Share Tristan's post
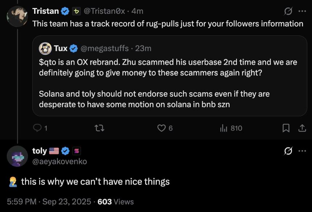312x212 pixels. coord(302,128)
